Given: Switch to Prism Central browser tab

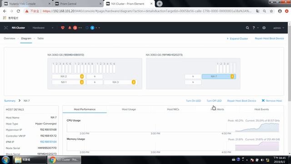Looking at the screenshot, I should pos(78,4).
